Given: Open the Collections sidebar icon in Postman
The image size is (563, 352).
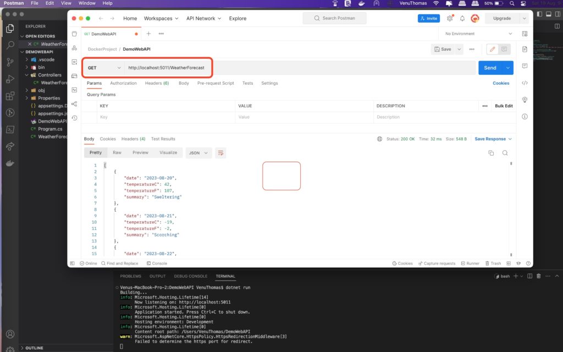Looking at the screenshot, I should (74, 34).
